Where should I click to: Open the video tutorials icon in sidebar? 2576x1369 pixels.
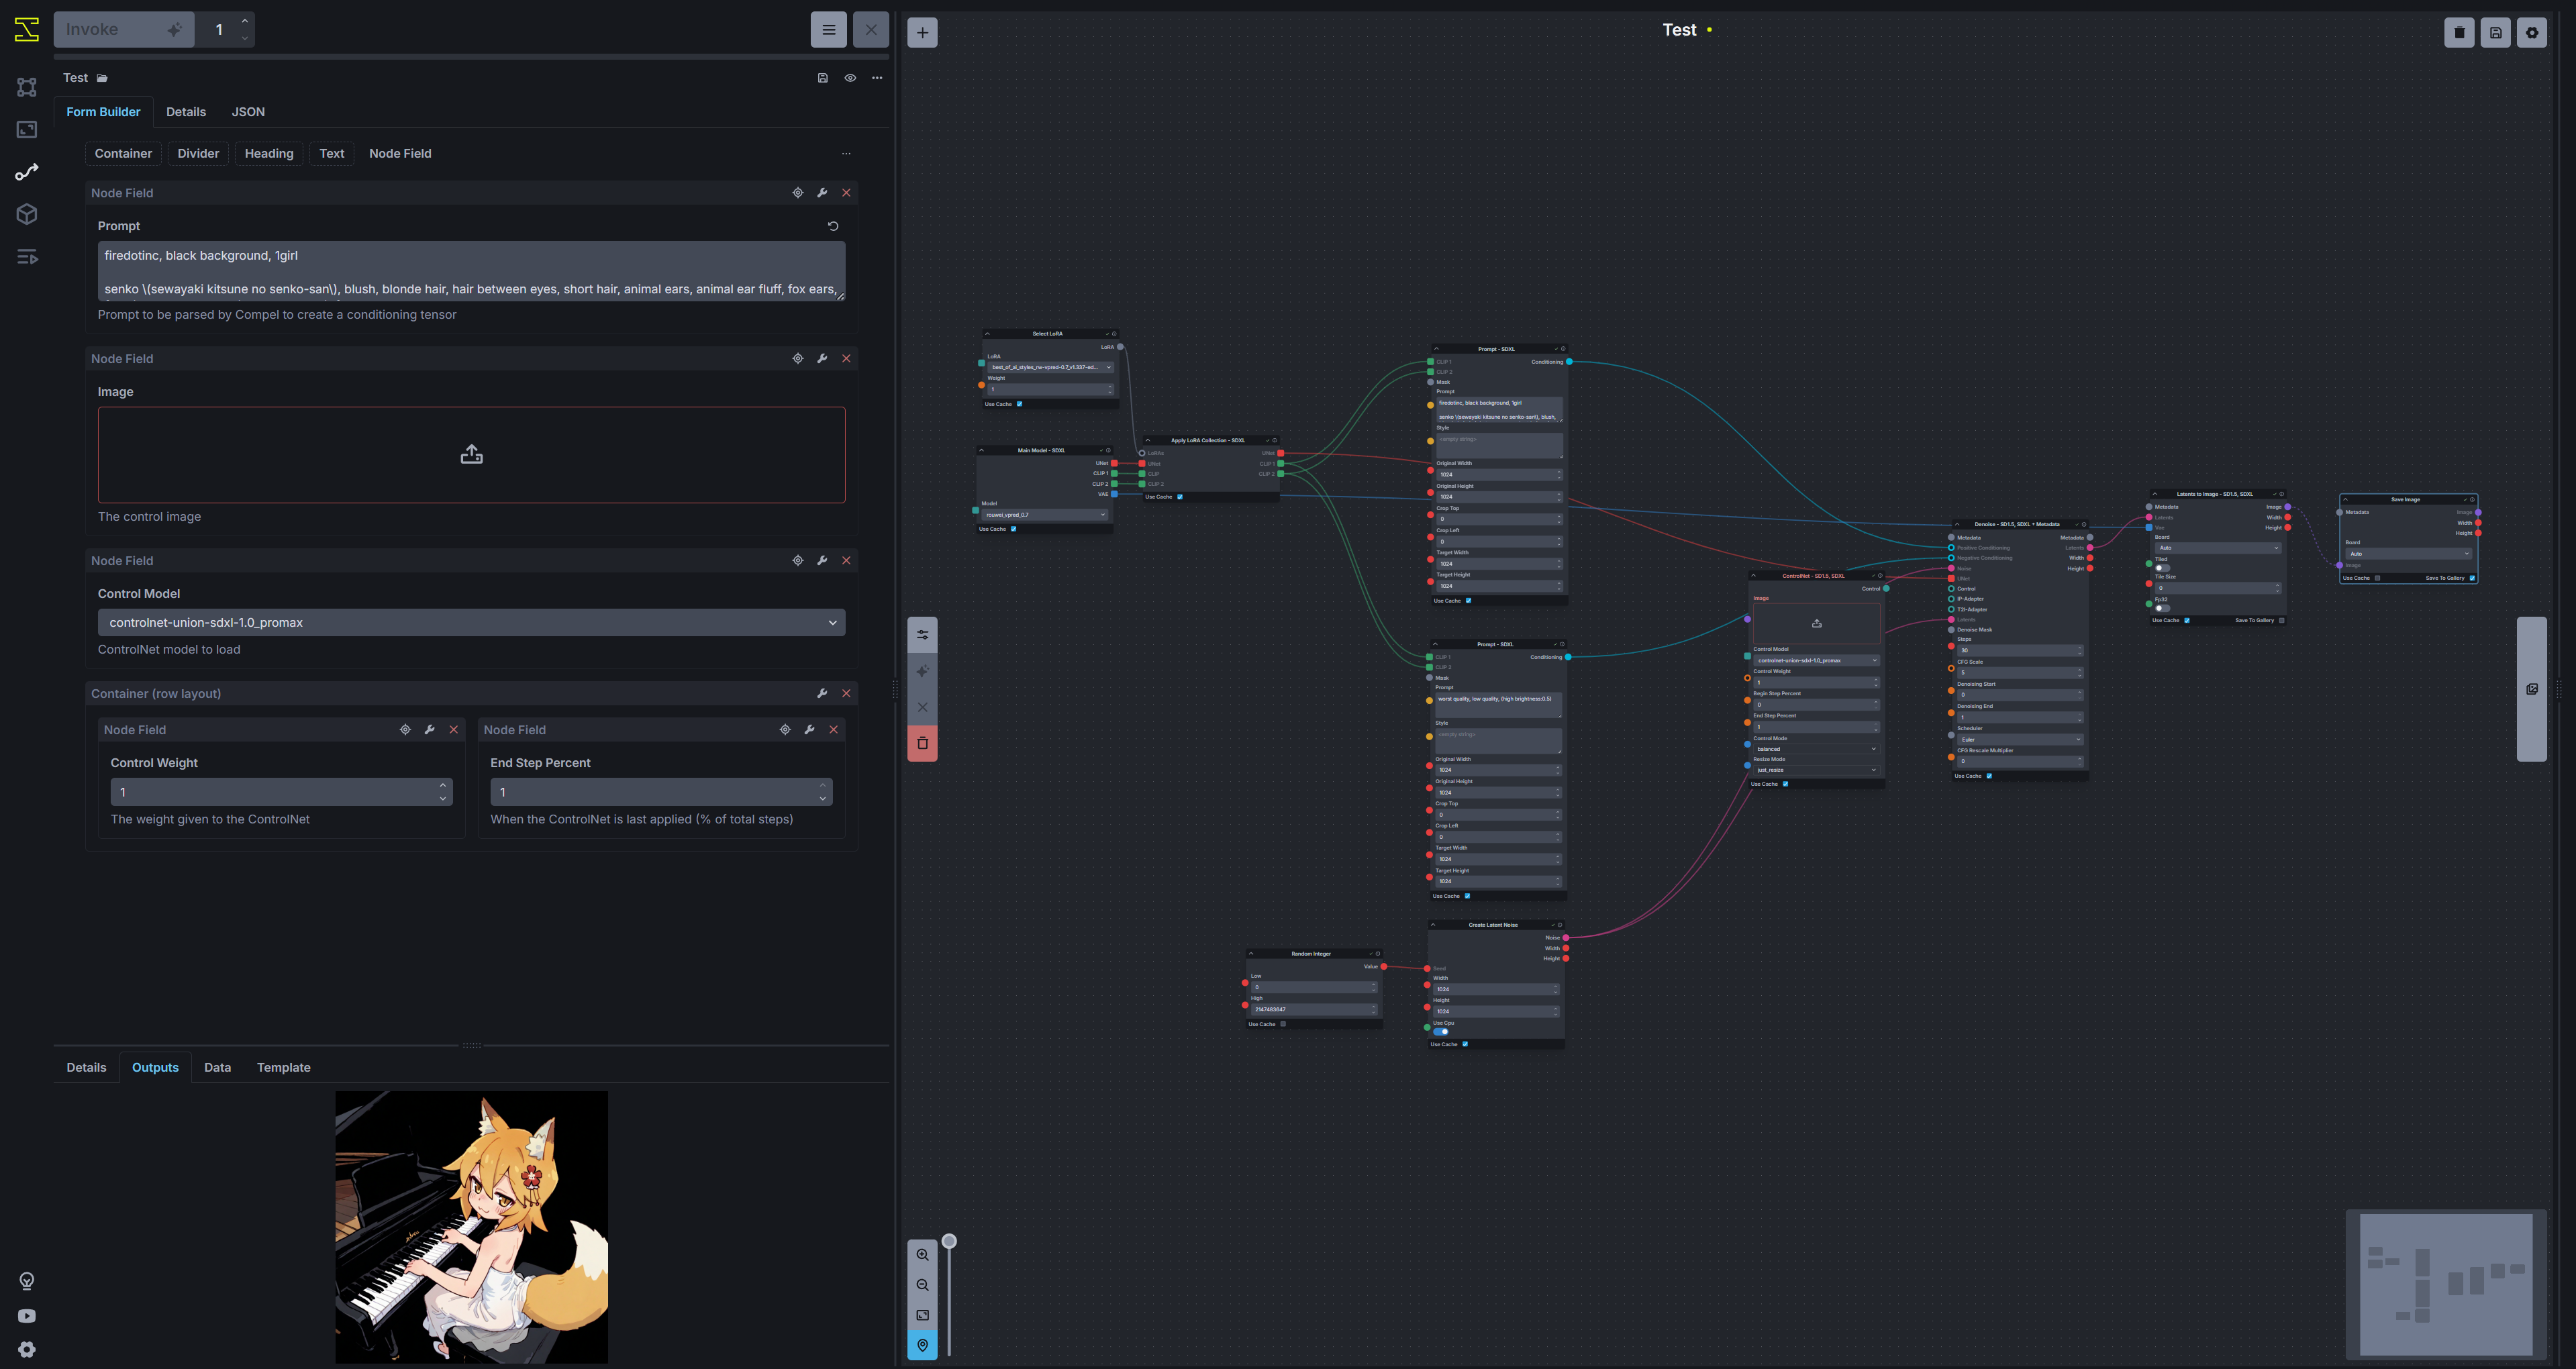coord(27,1316)
